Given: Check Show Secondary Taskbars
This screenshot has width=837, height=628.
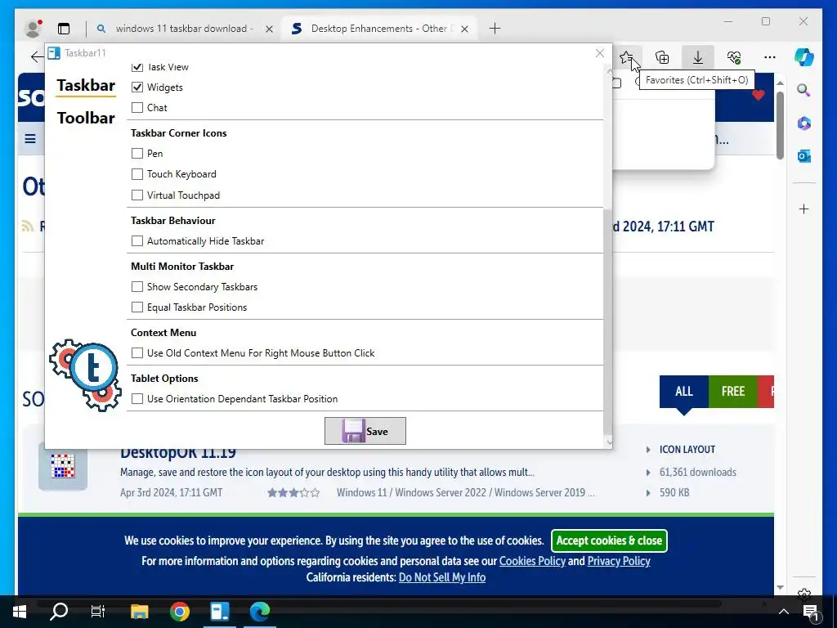Looking at the screenshot, I should pyautogui.click(x=137, y=287).
